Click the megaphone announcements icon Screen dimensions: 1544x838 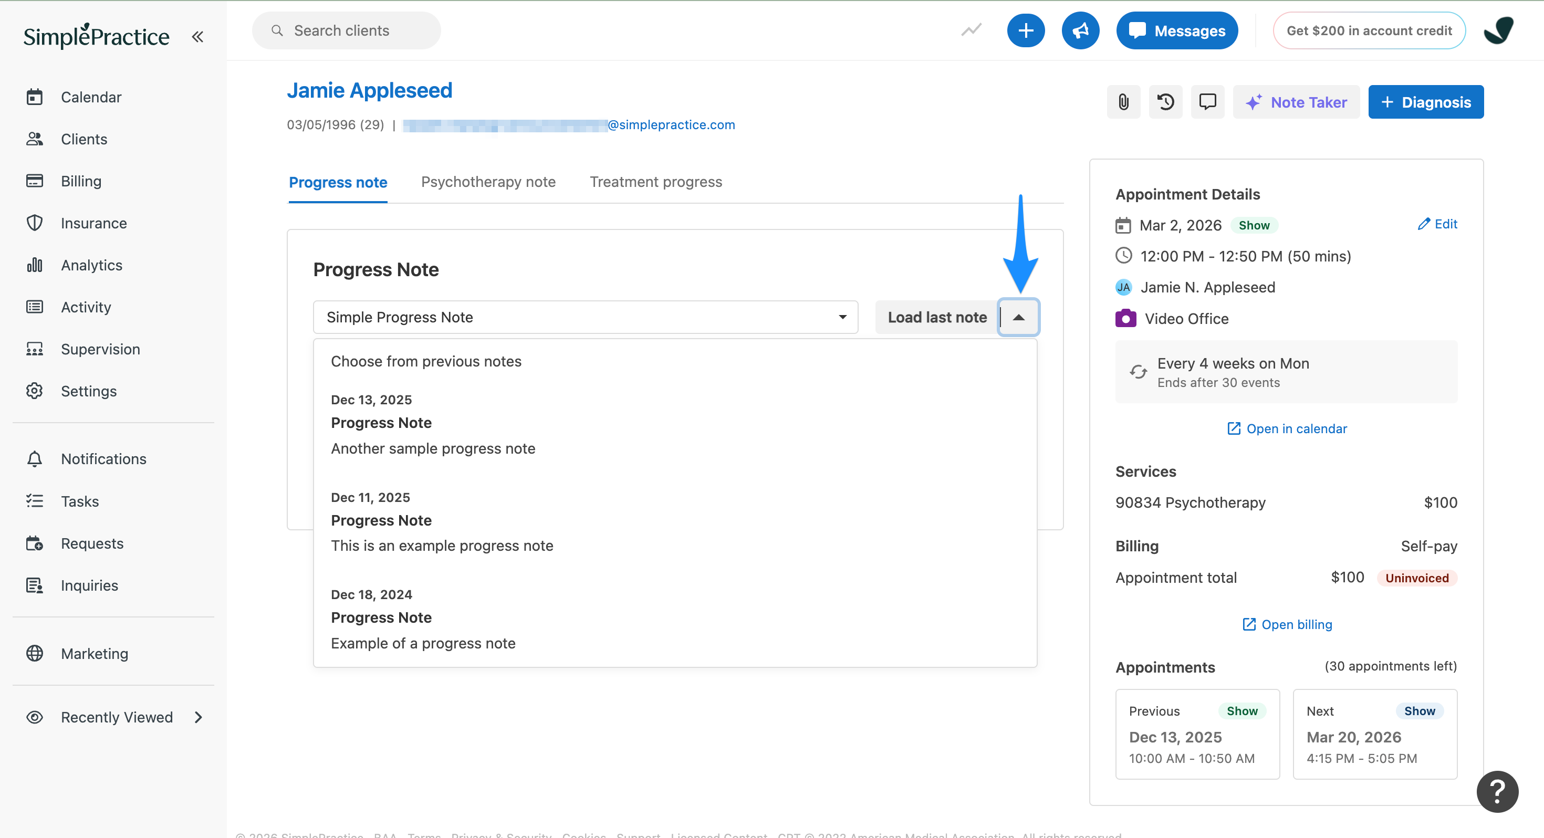[x=1080, y=30]
